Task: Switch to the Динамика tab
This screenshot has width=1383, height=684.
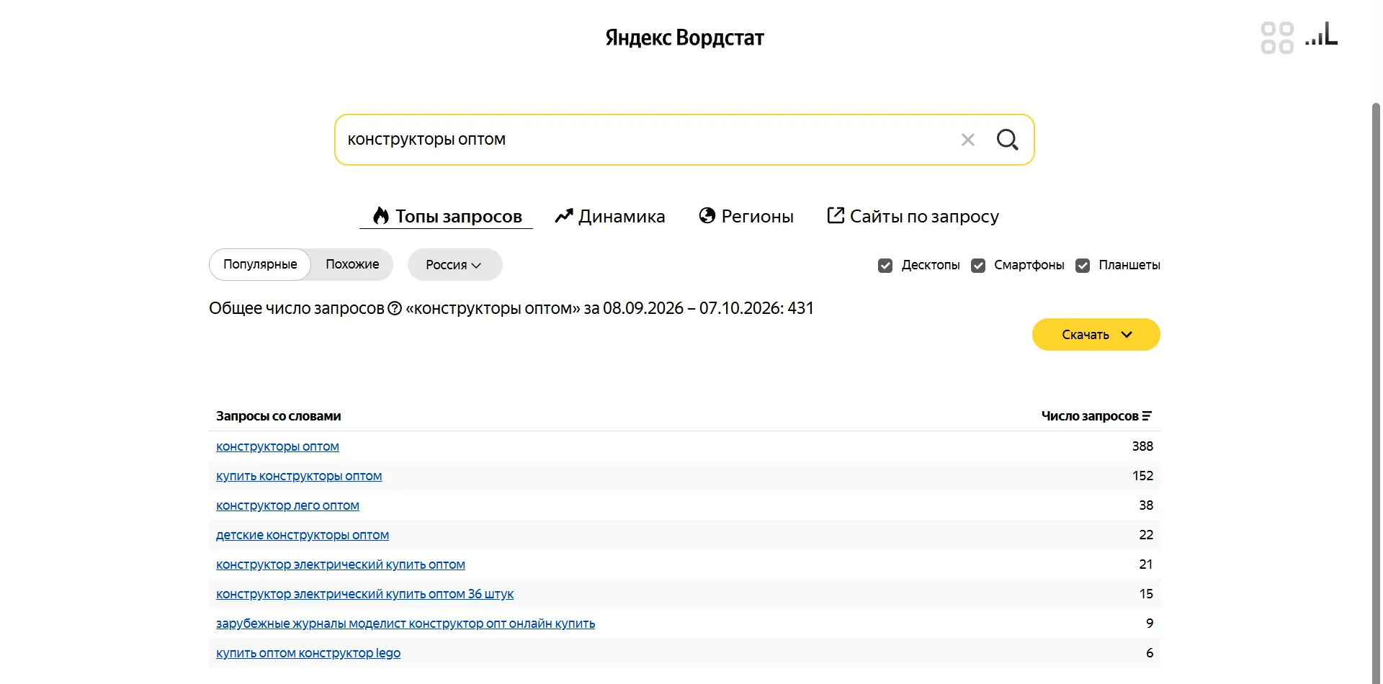Action: click(x=610, y=216)
